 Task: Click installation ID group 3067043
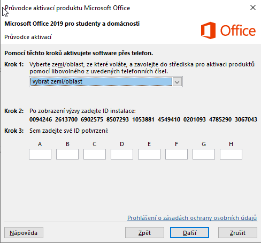tap(246, 119)
